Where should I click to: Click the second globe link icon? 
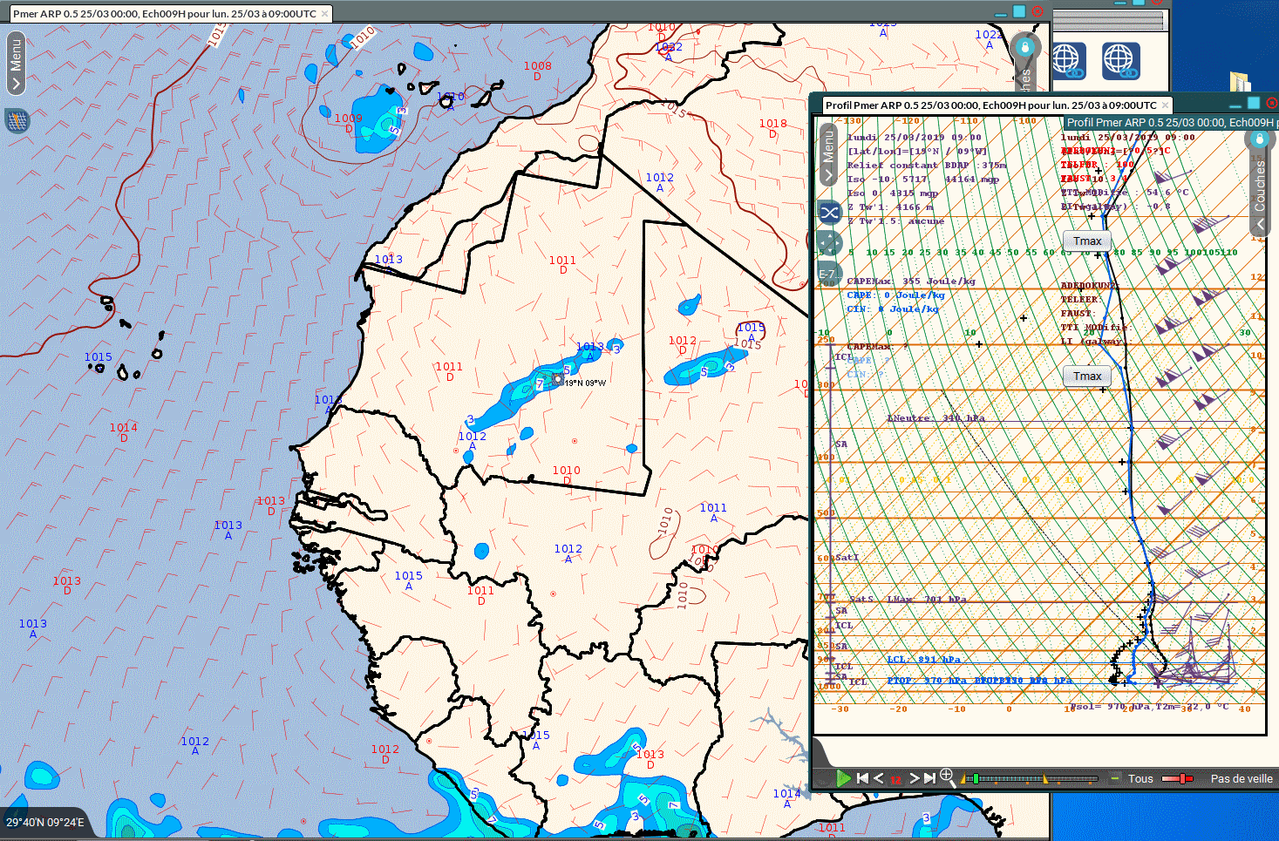[x=1121, y=61]
